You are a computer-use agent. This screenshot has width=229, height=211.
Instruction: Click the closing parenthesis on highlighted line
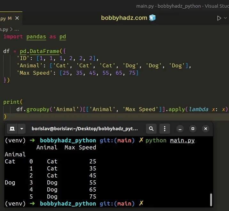pyautogui.click(x=5, y=117)
